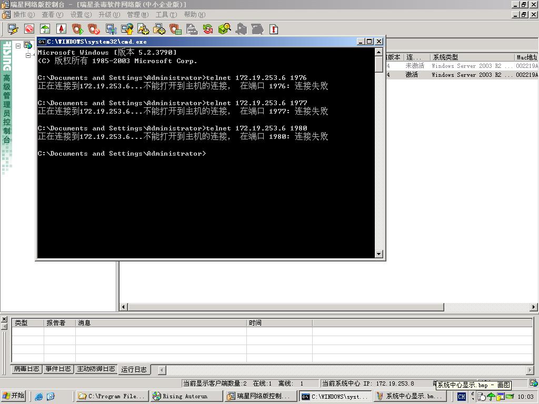The image size is (539, 404).
Task: Click the computer with globe upgrade arrow icon
Action: click(127, 29)
